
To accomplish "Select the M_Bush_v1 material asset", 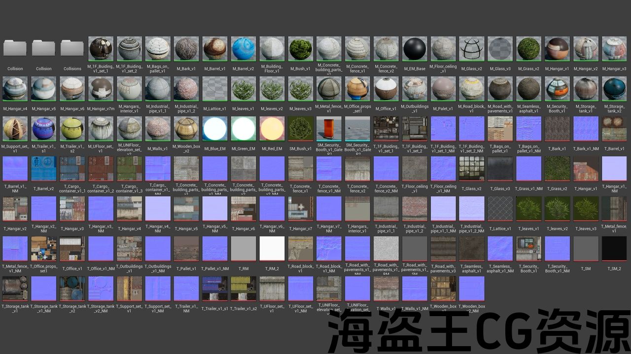I will [301, 49].
